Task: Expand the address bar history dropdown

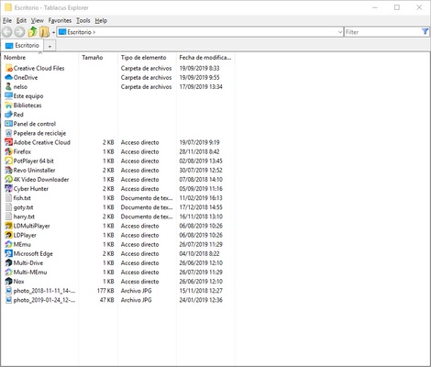Action: pos(340,32)
